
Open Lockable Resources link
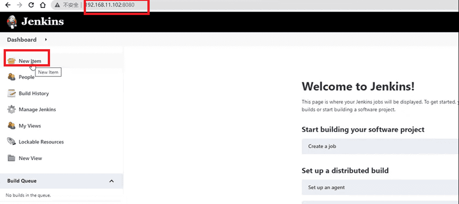(41, 142)
